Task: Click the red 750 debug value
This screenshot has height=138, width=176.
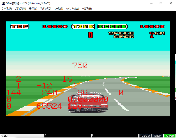Action: (x=80, y=65)
